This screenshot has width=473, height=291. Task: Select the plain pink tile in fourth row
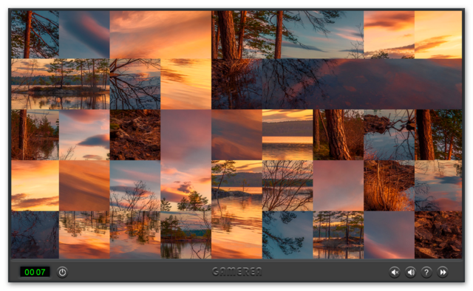pyautogui.click(x=338, y=186)
